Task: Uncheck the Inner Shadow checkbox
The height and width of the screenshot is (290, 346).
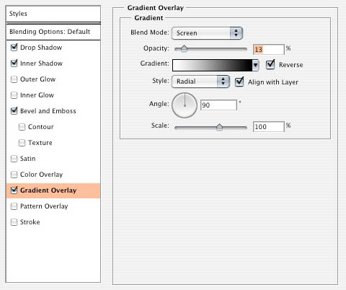Action: 14,63
